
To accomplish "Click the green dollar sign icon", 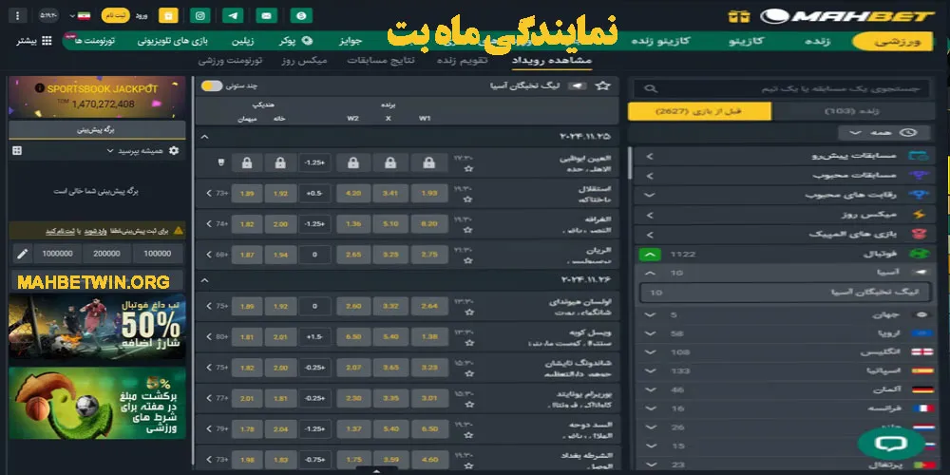I will (x=301, y=15).
